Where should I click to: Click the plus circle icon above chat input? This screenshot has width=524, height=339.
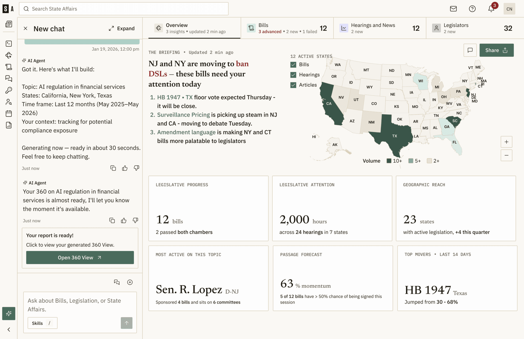(130, 282)
